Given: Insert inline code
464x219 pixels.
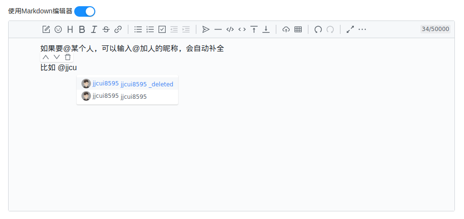Looking at the screenshot, I should [242, 29].
